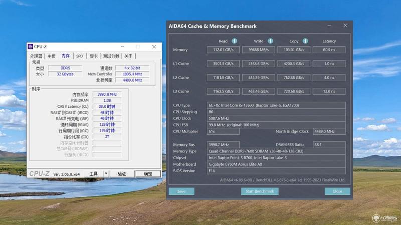Click the BIOS Version field F14
This screenshot has height=225, width=401.
click(x=276, y=171)
